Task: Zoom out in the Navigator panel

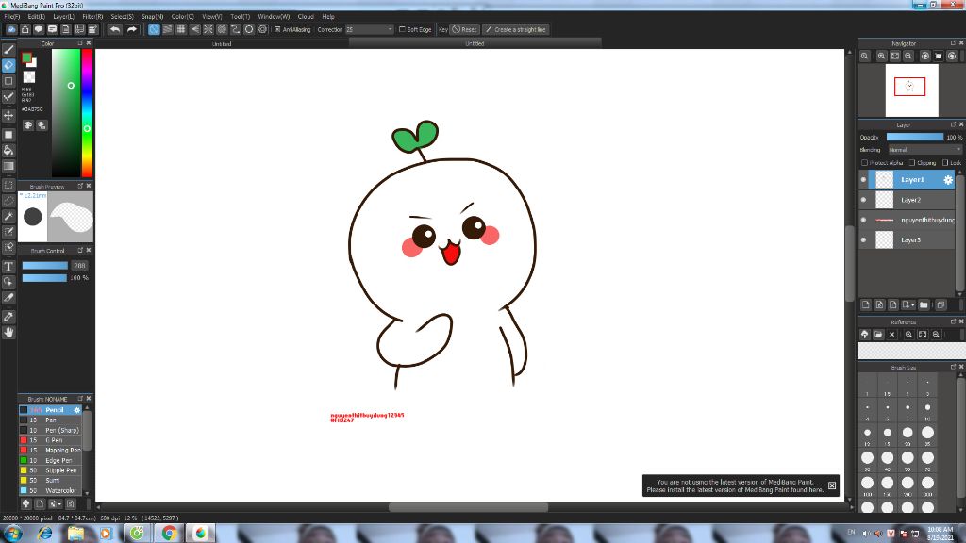Action: click(908, 56)
